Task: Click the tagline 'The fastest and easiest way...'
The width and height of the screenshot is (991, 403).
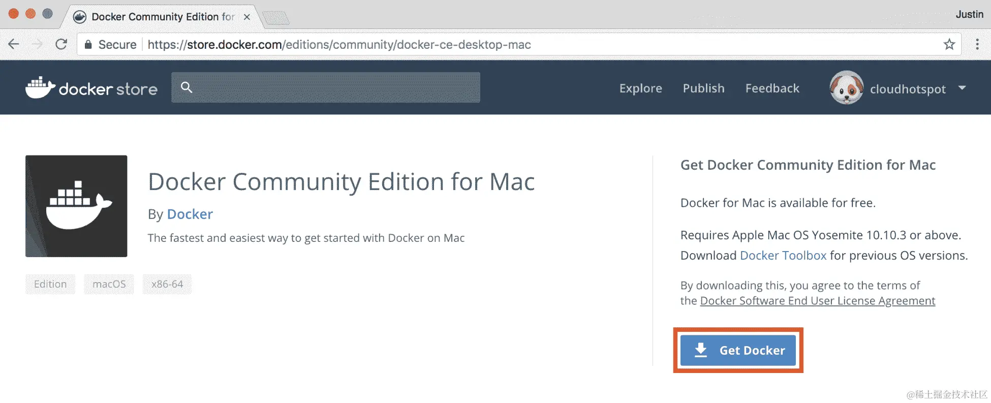Action: click(306, 238)
